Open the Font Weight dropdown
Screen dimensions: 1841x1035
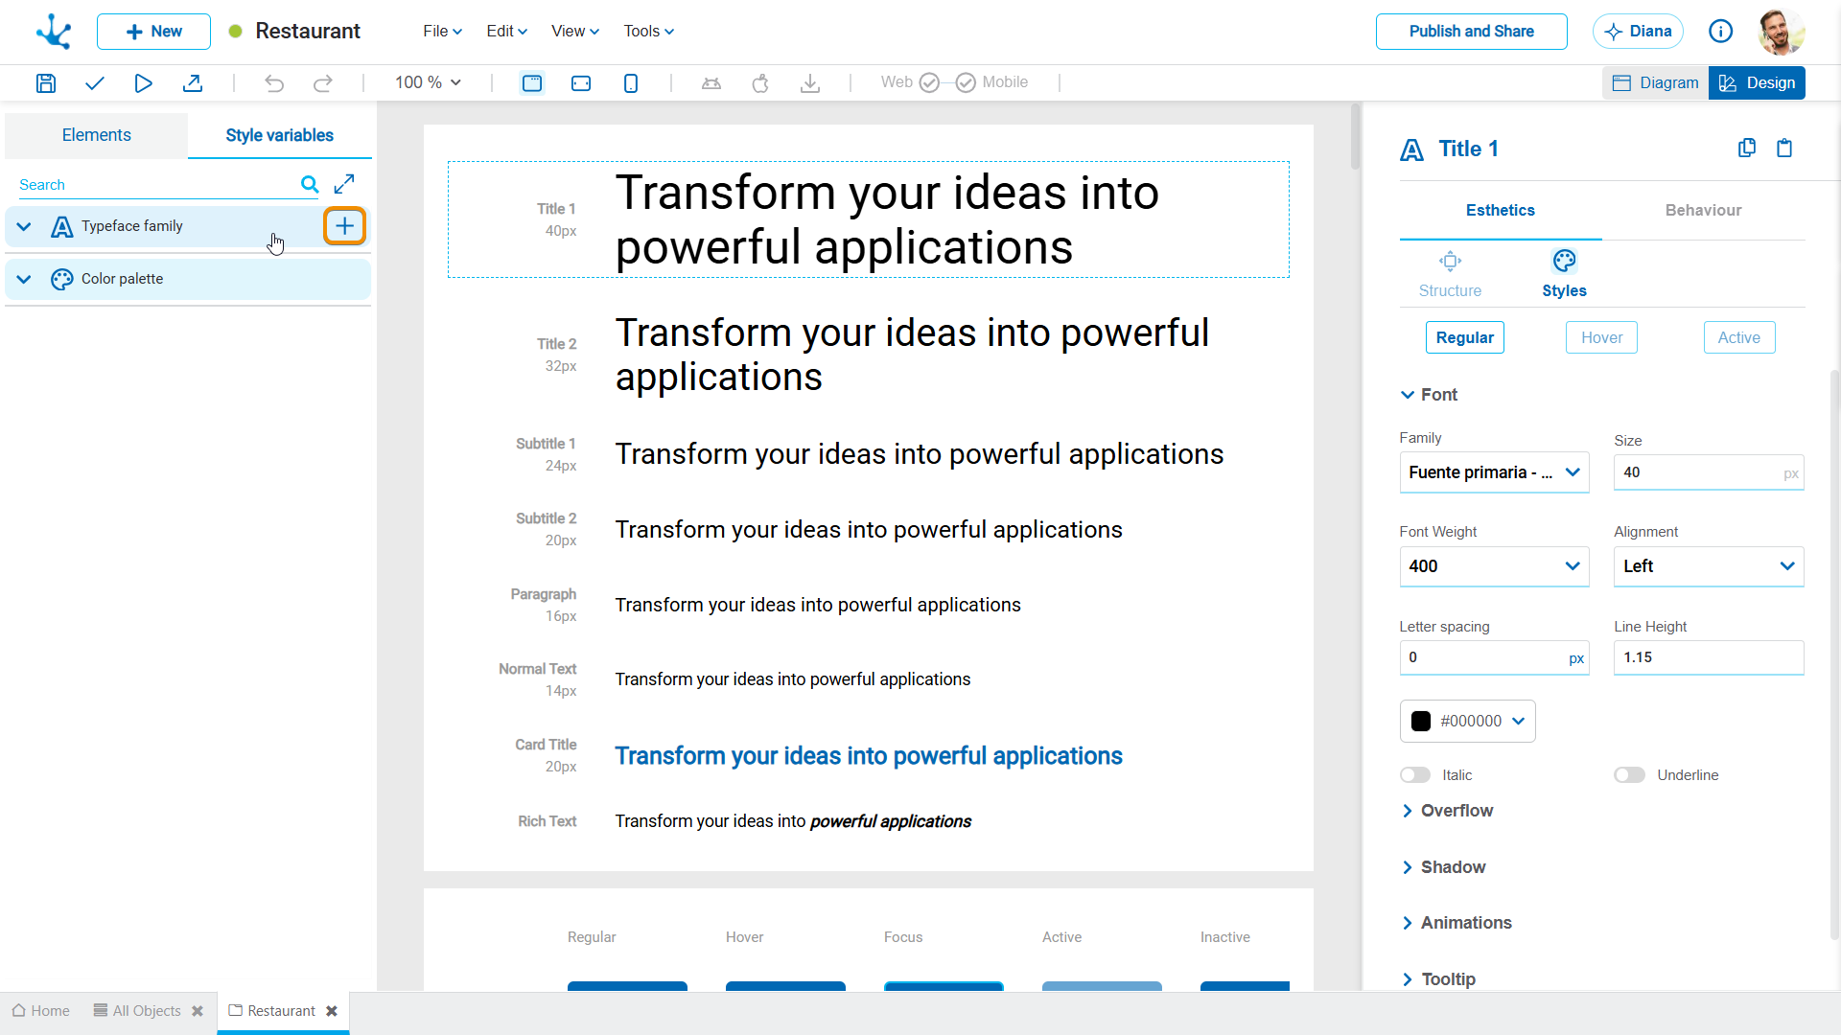pos(1494,566)
